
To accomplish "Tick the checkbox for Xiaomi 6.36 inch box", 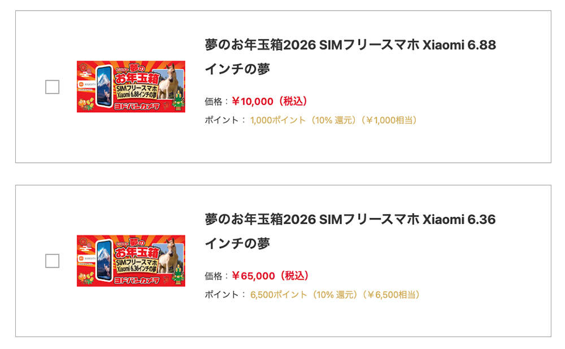I will (52, 261).
